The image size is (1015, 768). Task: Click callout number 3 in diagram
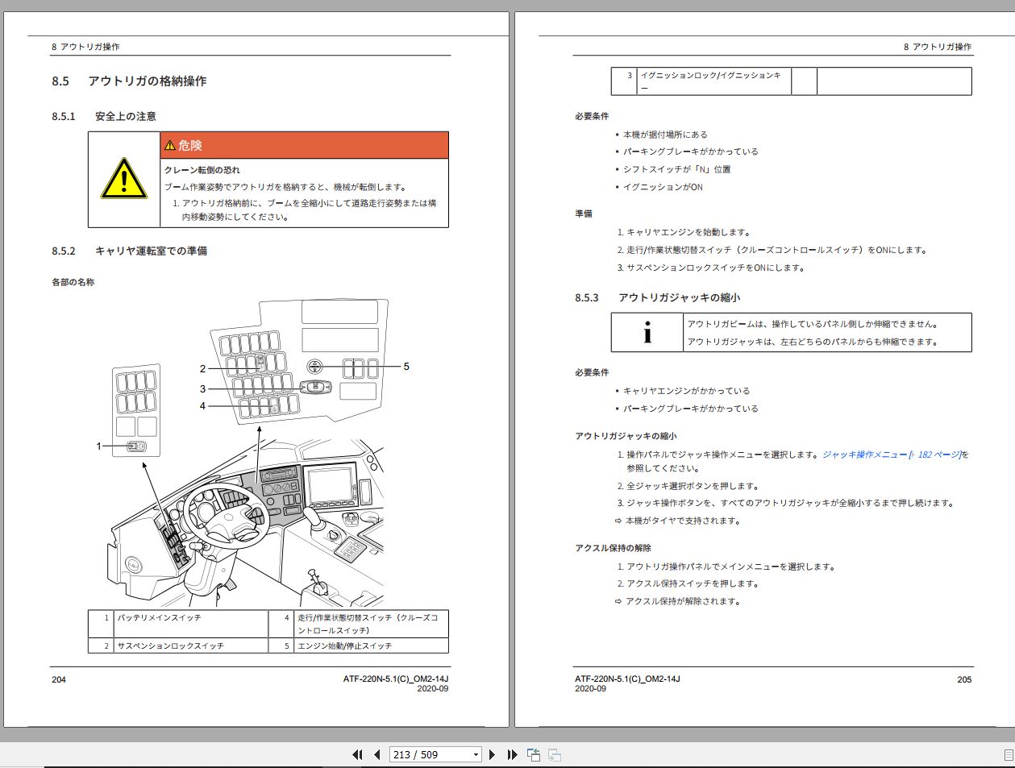[203, 389]
